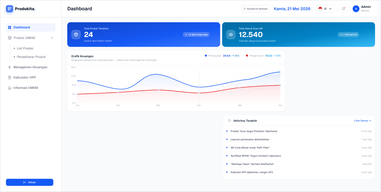Click Pemasukan value 28.6Jt
The height and width of the screenshot is (192, 381).
(x=227, y=56)
